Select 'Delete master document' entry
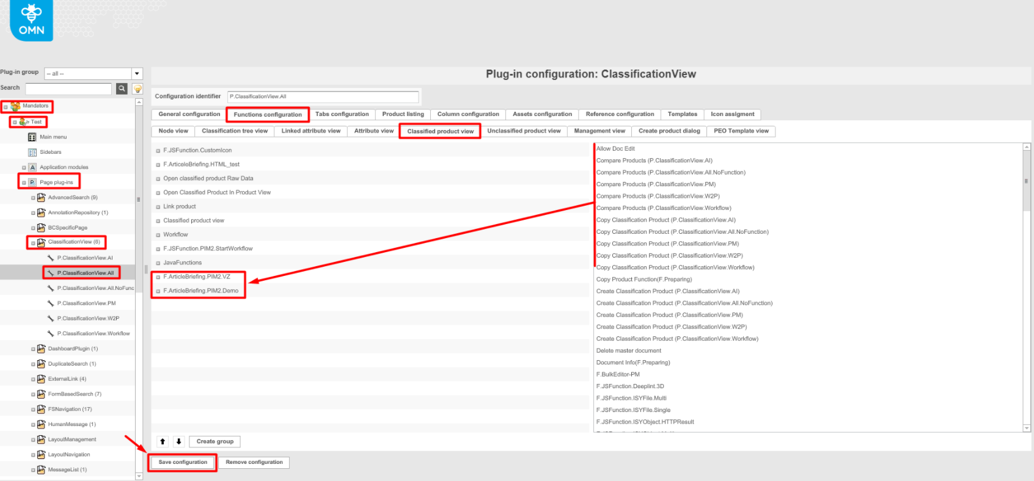The width and height of the screenshot is (1034, 481). [629, 350]
